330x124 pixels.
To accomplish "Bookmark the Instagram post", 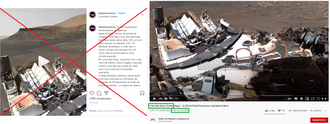I will click(142, 93).
